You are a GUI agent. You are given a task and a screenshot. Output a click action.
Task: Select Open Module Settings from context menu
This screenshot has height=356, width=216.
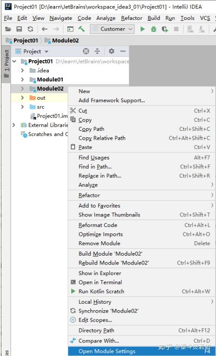coord(141,351)
